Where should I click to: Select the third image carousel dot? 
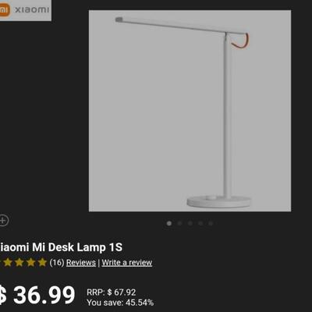(x=190, y=223)
